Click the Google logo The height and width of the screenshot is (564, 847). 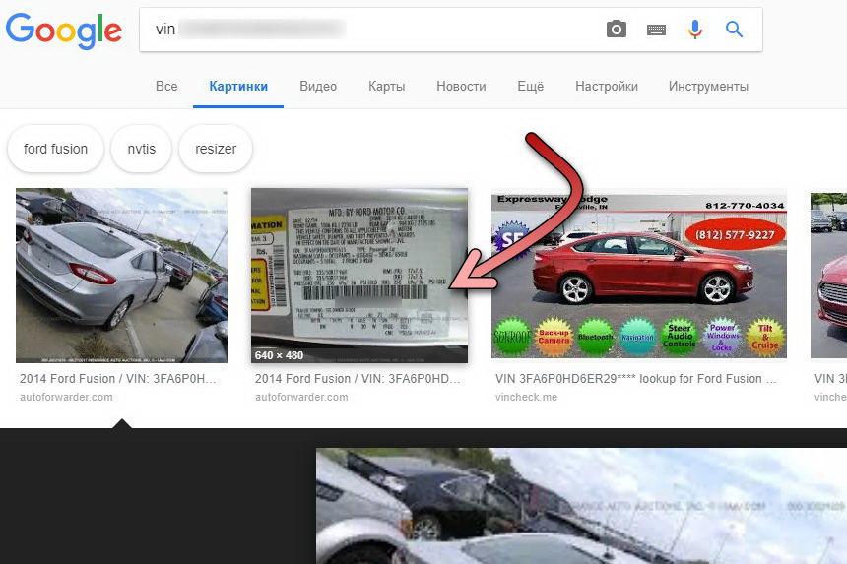(x=64, y=31)
